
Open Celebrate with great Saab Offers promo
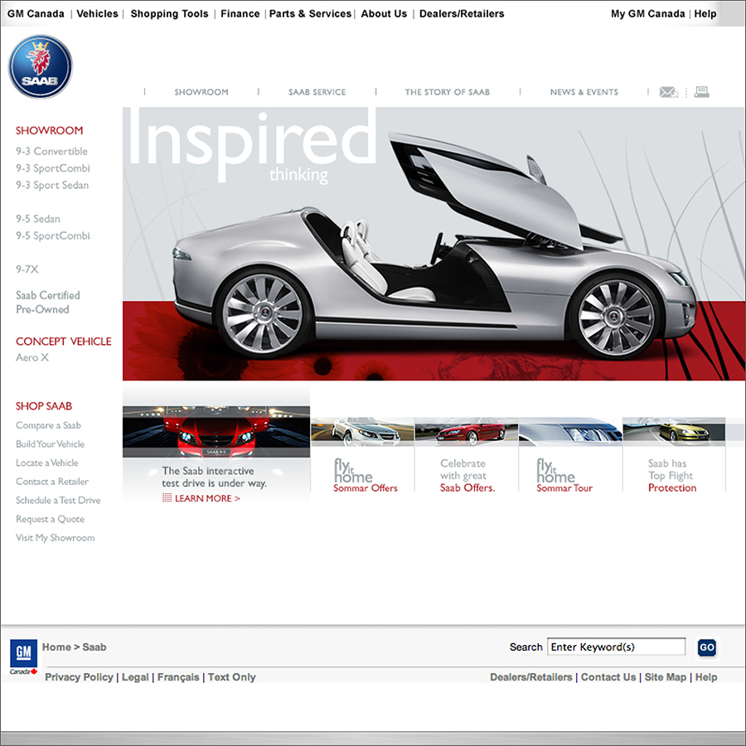point(467,475)
